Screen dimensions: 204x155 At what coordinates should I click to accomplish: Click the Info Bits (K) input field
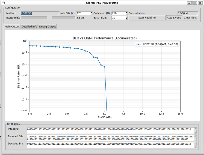click(x=83, y=13)
